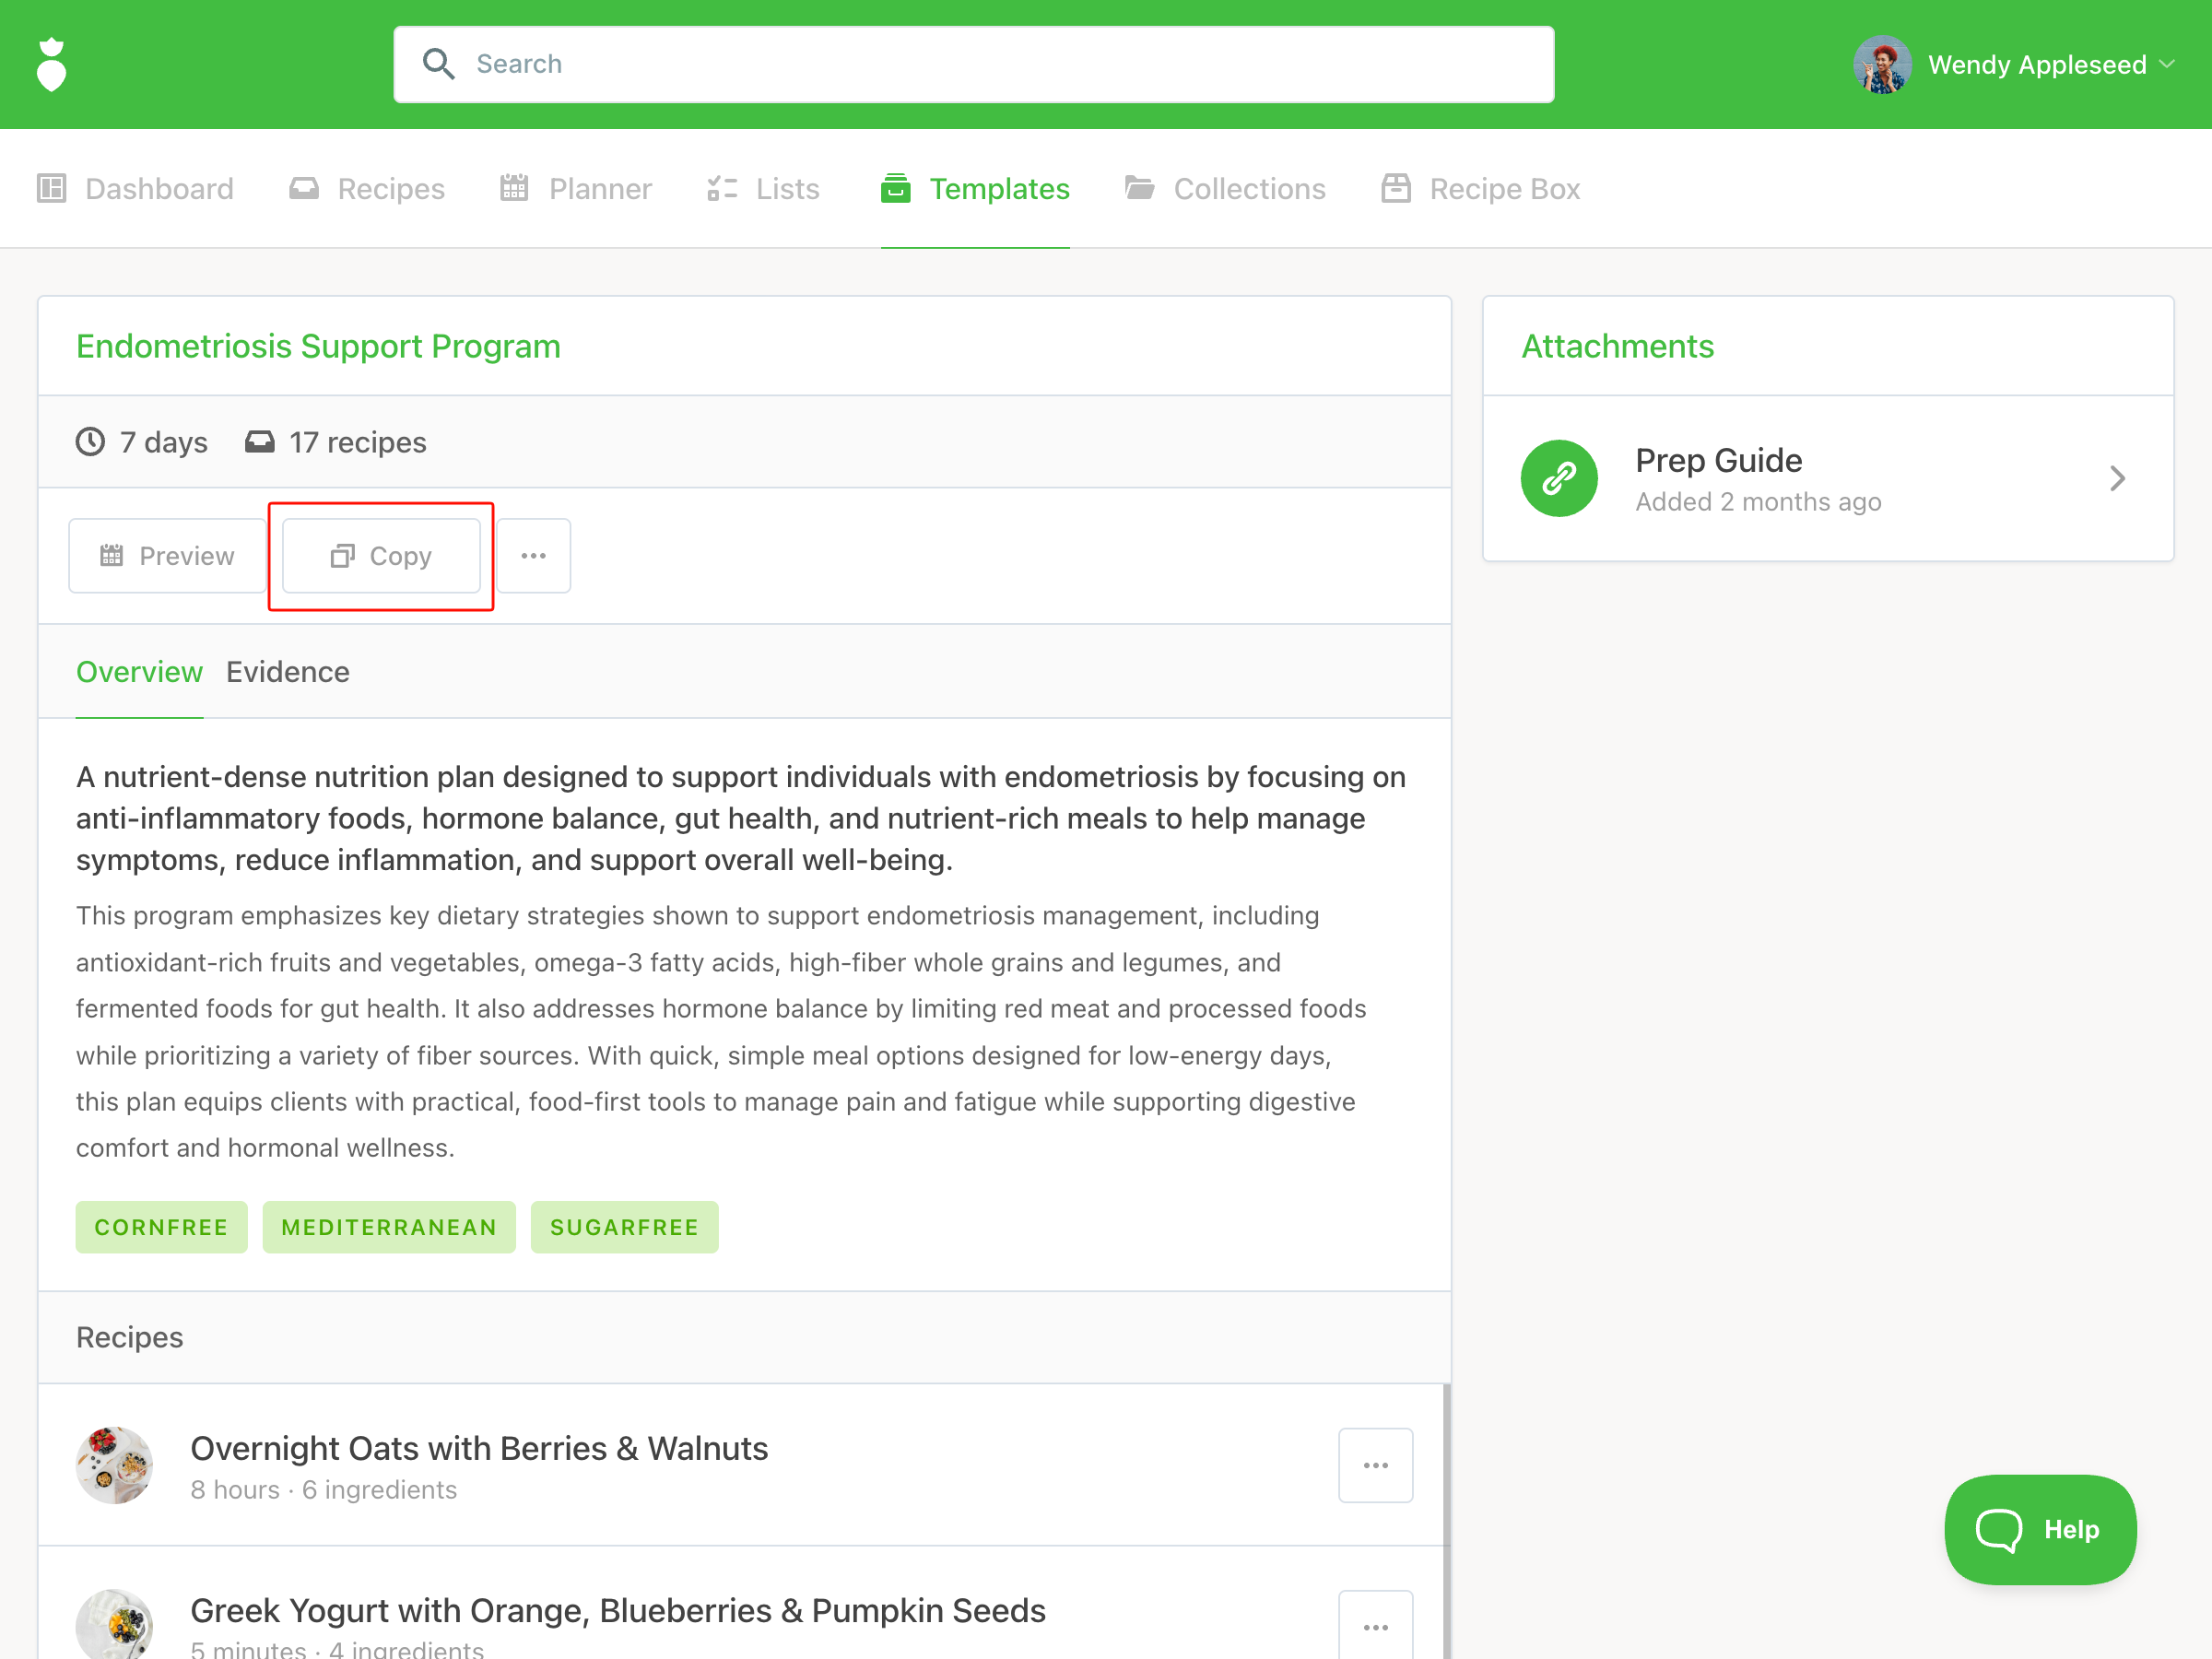The height and width of the screenshot is (1659, 2212).
Task: Click the MEDITERRANEAN tag
Action: click(x=389, y=1227)
